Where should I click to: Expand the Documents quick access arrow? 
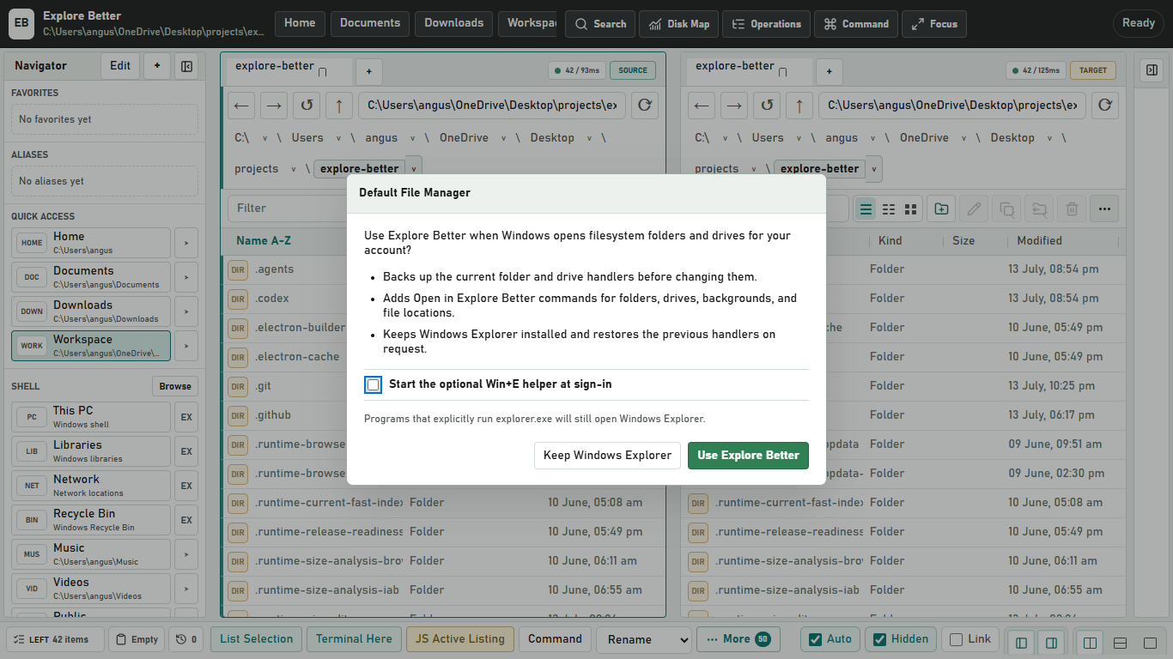(x=186, y=277)
